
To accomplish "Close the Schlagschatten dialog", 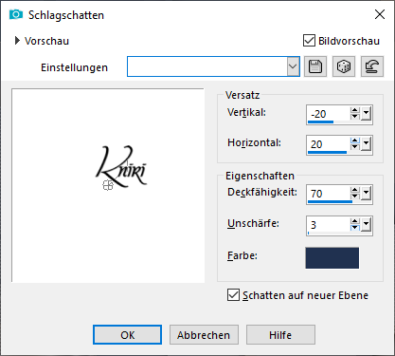I will tap(380, 14).
